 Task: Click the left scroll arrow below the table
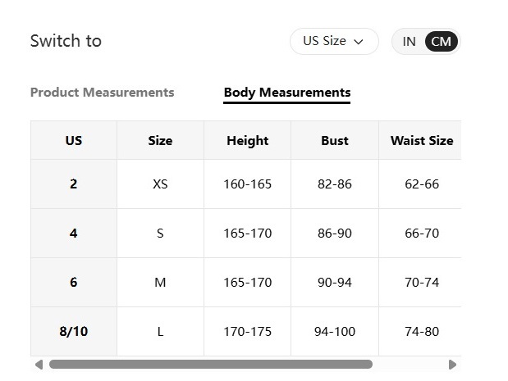[x=38, y=365]
